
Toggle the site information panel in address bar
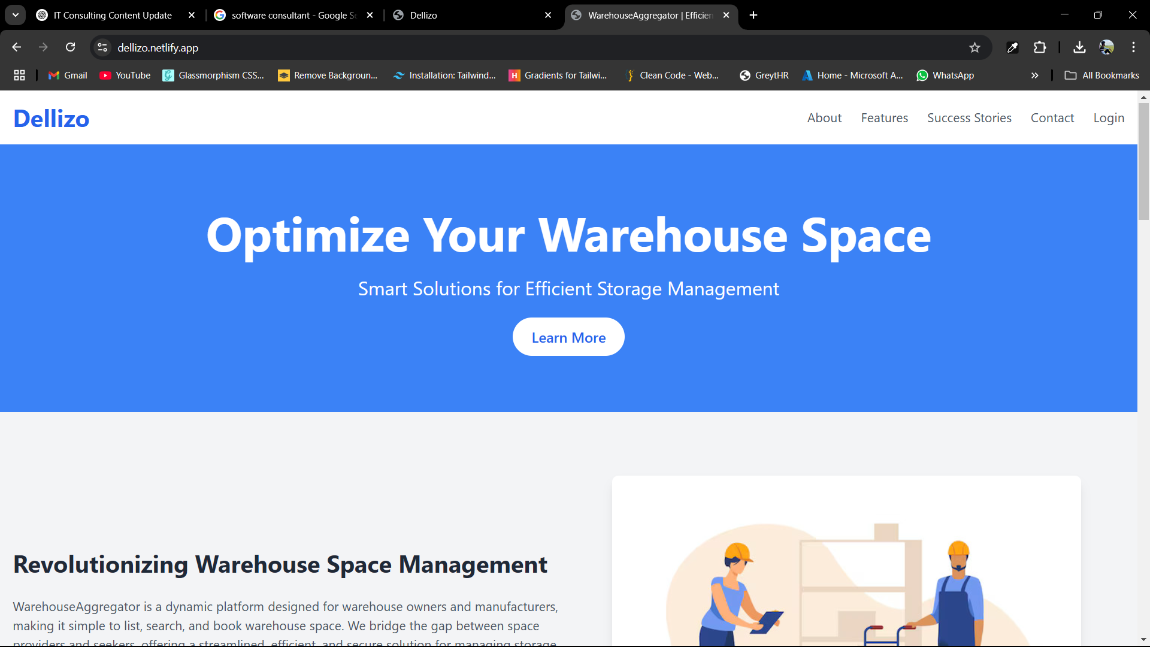pyautogui.click(x=102, y=47)
